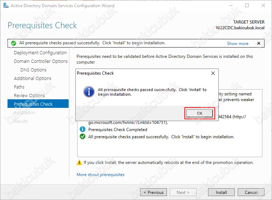This screenshot has height=200, width=272.
Task: Dismiss the notification banner with X
Action: pyautogui.click(x=259, y=43)
